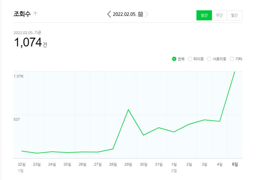
Task: Click the 24일 x-axis label
Action: [52, 164]
